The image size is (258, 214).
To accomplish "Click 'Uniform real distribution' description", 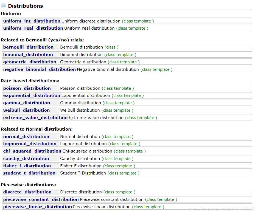I will (89, 28).
